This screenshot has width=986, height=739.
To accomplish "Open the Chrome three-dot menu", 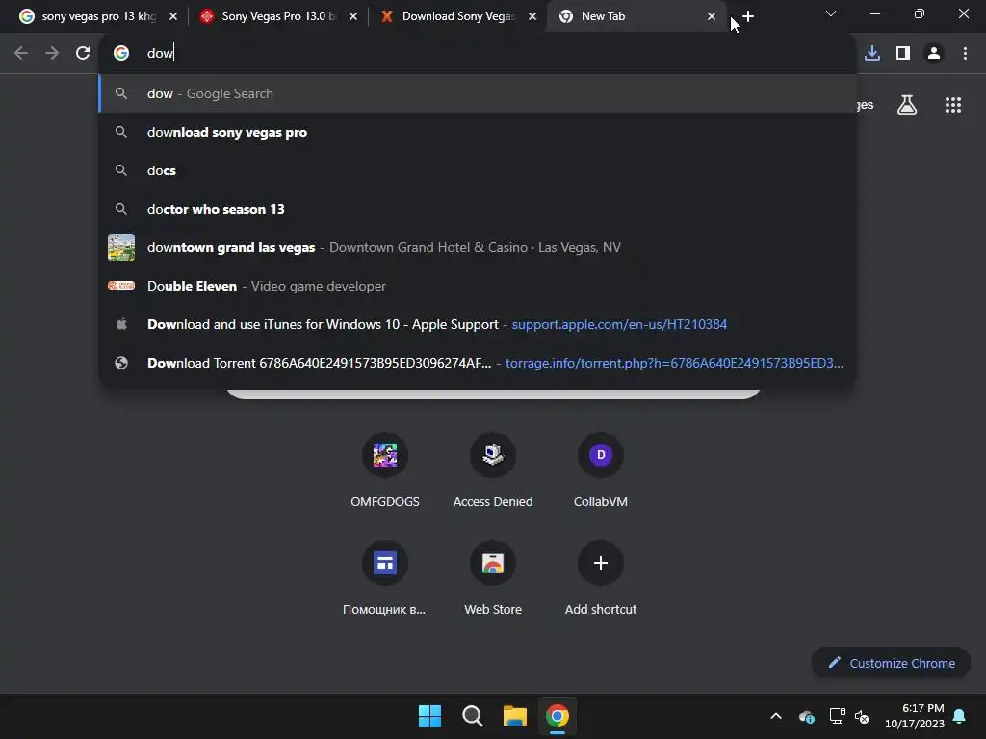I will point(965,53).
